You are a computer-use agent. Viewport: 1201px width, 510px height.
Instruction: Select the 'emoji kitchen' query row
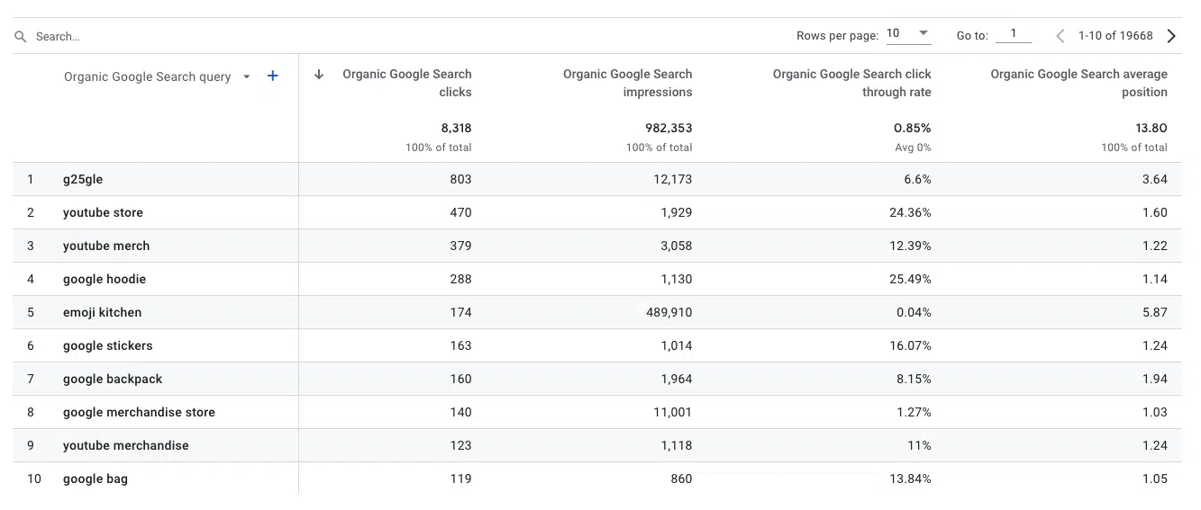(102, 313)
